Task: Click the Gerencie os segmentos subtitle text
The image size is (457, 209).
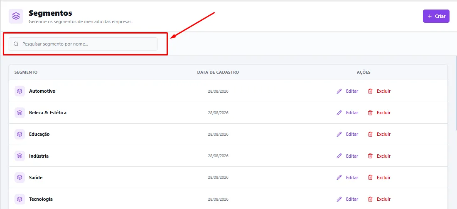Action: coord(81,22)
